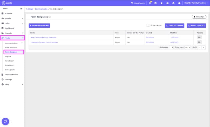Open the Show rows dropdown

pyautogui.click(x=187, y=47)
